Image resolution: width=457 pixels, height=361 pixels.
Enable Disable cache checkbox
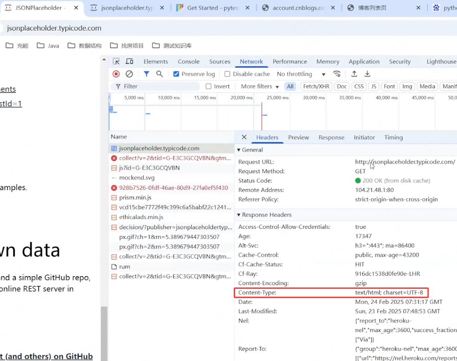coord(227,74)
